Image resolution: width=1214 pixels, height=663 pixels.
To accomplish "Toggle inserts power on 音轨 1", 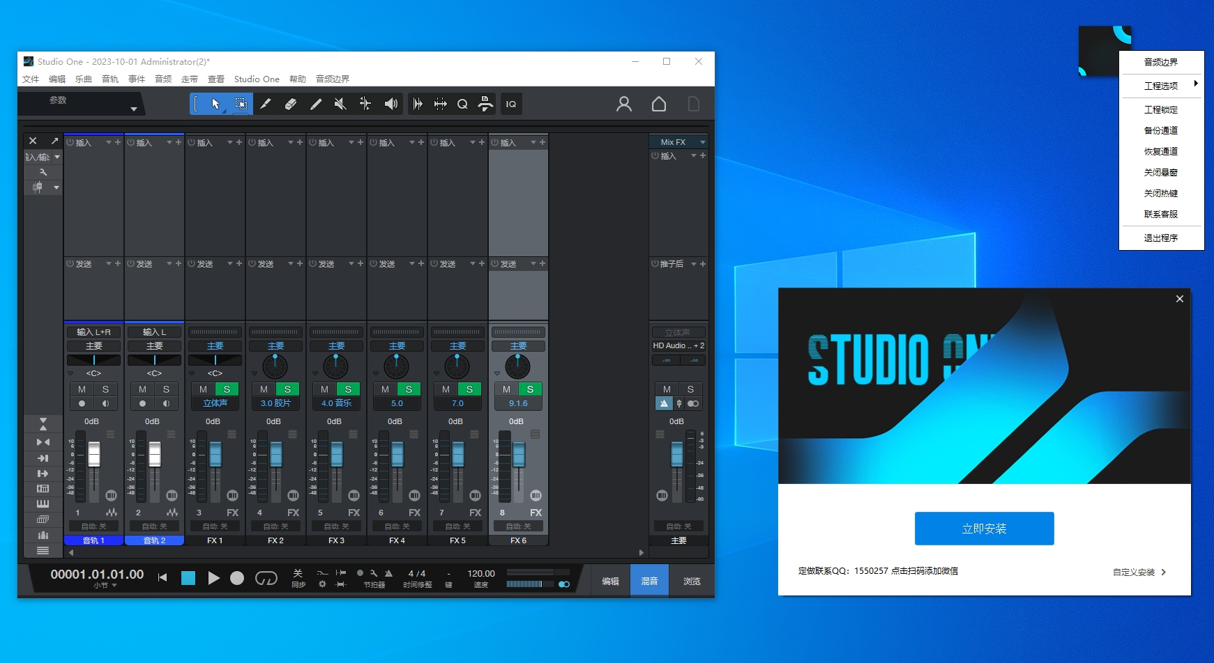I will 70,142.
